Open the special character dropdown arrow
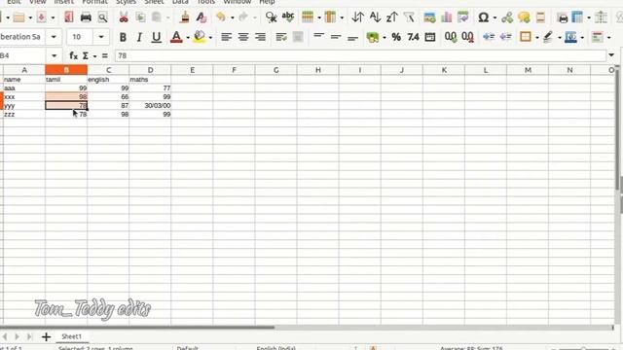623x350 pixels. (495, 17)
